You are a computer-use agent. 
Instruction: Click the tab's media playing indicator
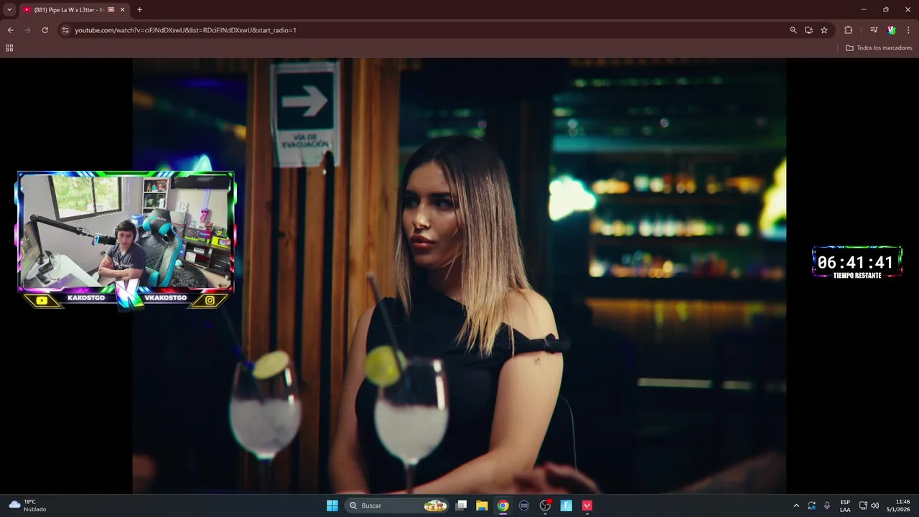111,9
